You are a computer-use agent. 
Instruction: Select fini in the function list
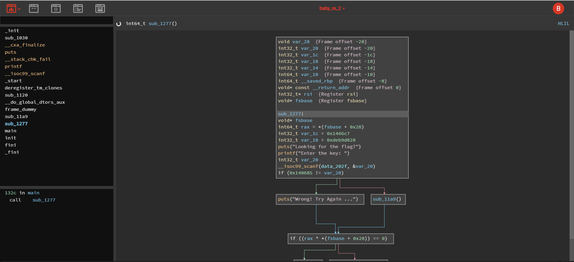point(10,145)
